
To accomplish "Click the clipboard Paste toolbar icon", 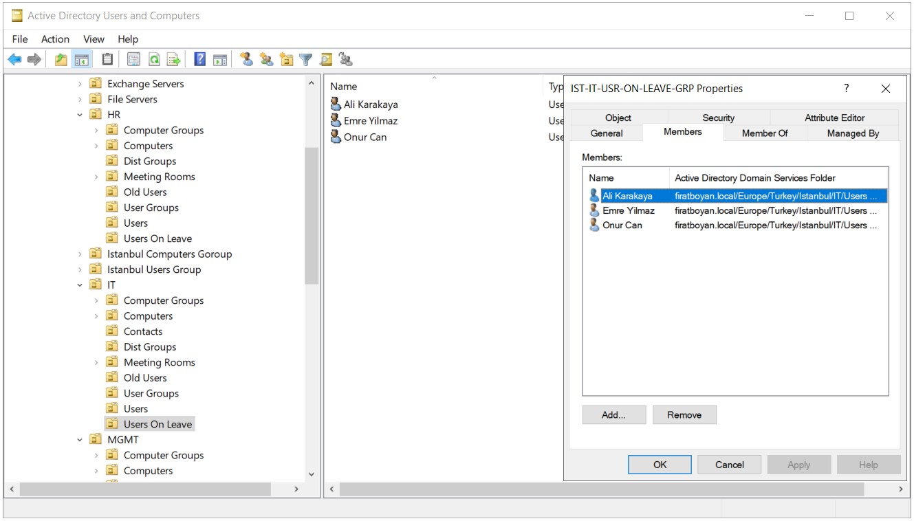I will click(x=107, y=60).
